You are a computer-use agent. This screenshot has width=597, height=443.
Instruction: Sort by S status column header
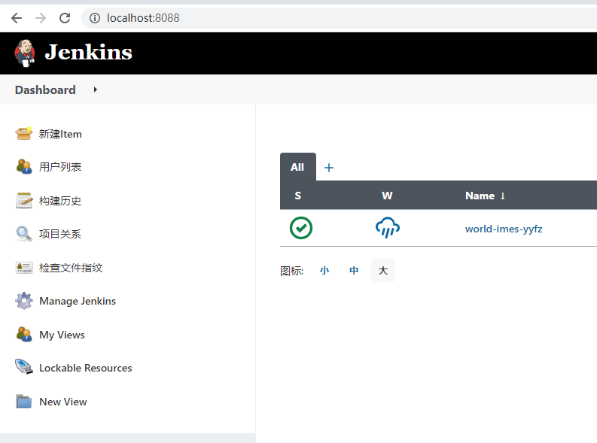[297, 196]
